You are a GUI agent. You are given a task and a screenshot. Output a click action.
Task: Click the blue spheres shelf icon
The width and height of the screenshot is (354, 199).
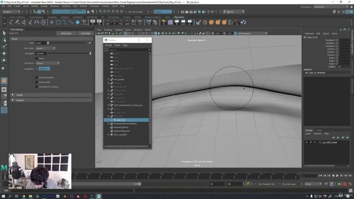point(243,22)
